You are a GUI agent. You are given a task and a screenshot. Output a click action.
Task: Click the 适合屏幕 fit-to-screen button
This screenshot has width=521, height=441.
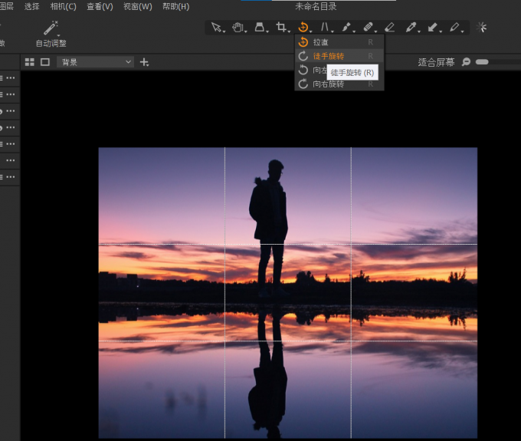(x=436, y=62)
